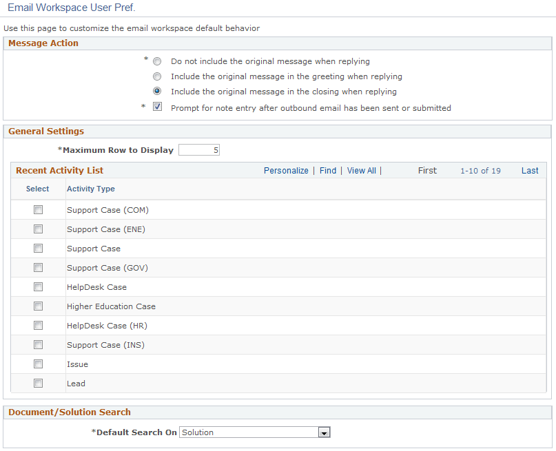Screen dimensions: 556x451
Task: Open the Default Search On dropdown
Action: (x=324, y=432)
